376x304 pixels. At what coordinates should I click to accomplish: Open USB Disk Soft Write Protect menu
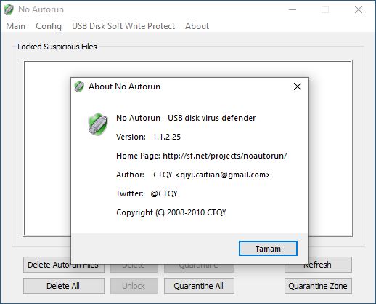[123, 26]
